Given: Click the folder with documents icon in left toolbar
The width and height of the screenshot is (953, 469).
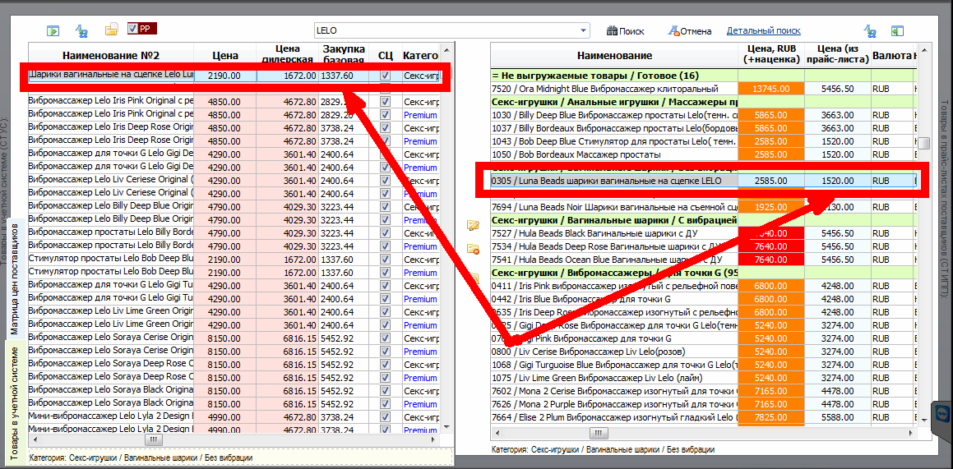Looking at the screenshot, I should 111,30.
